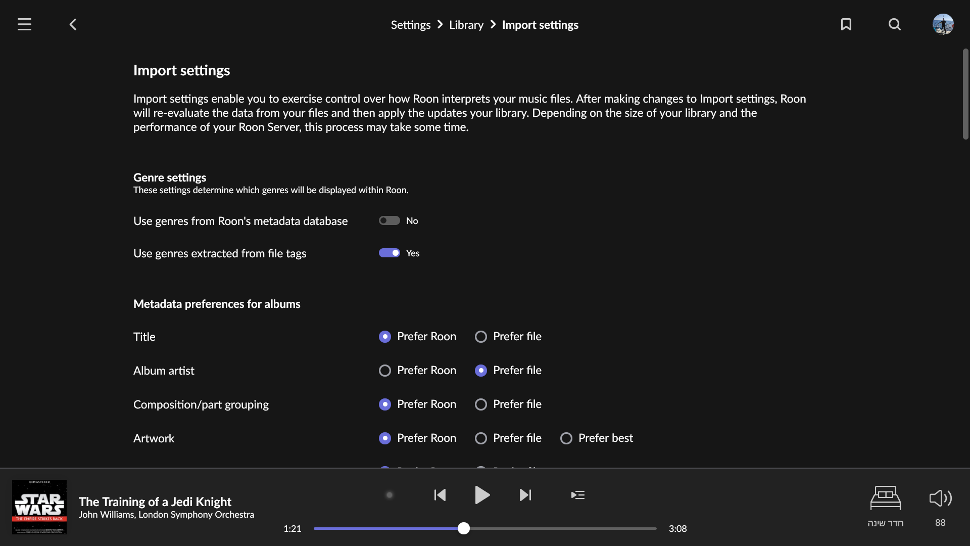Open the user profile avatar
970x546 pixels.
[x=943, y=24]
